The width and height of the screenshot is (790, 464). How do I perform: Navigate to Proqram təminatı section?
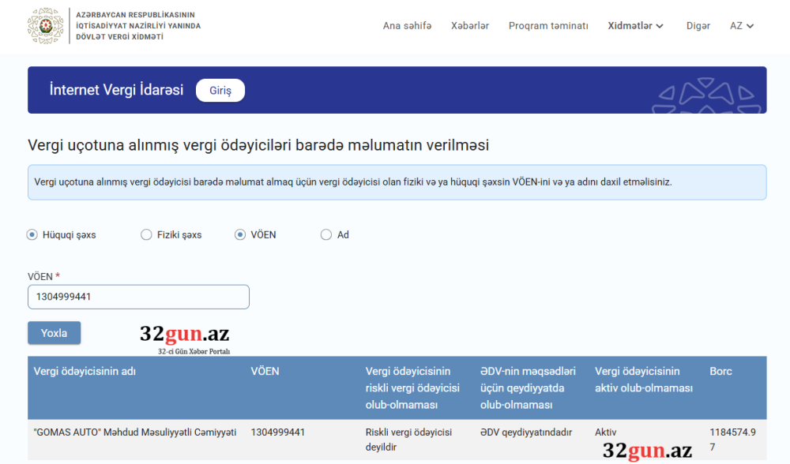click(x=548, y=25)
